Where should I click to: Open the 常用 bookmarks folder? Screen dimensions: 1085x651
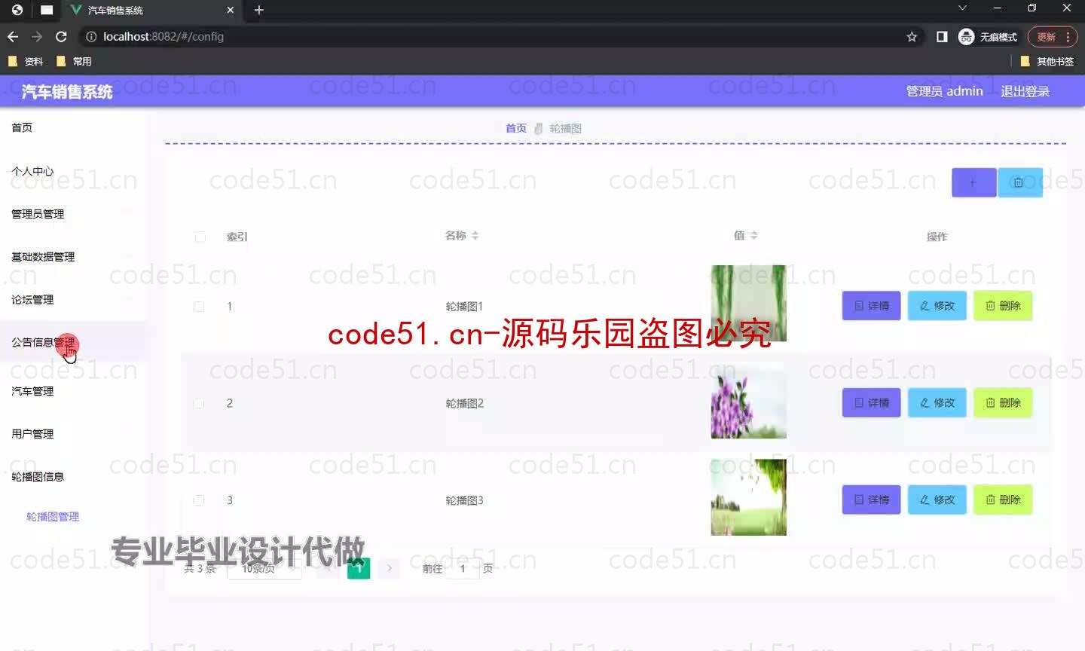(x=74, y=61)
